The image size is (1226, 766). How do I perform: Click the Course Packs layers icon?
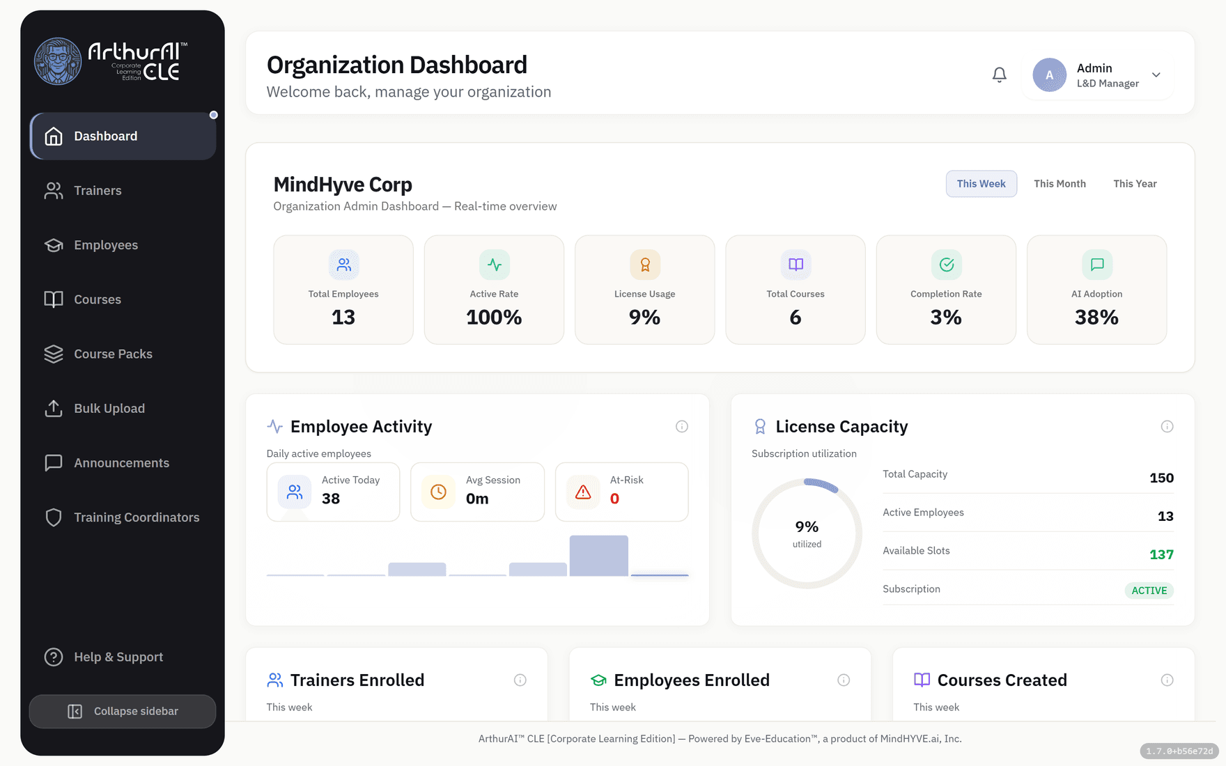[x=54, y=354]
